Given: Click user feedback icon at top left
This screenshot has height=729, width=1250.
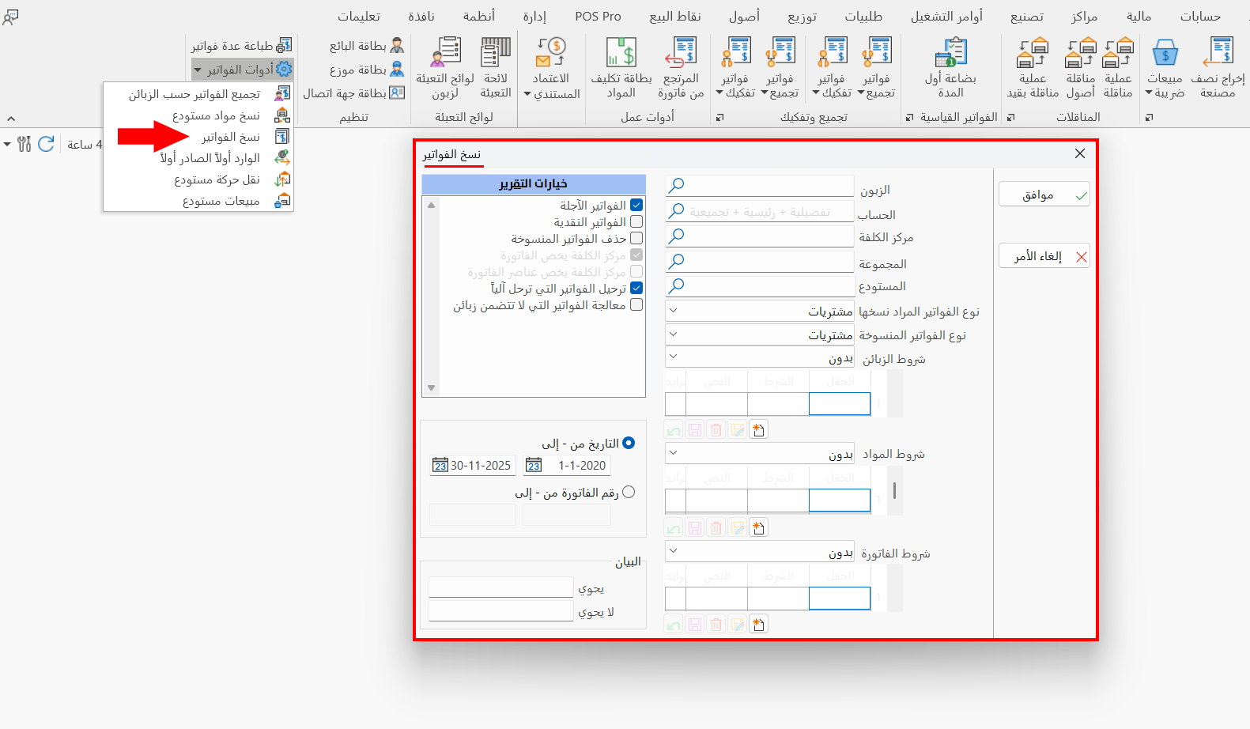Looking at the screenshot, I should click(x=10, y=17).
